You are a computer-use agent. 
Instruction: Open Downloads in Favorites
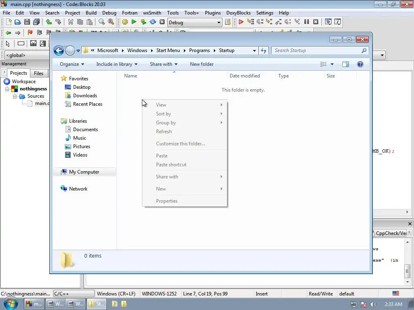tap(85, 96)
